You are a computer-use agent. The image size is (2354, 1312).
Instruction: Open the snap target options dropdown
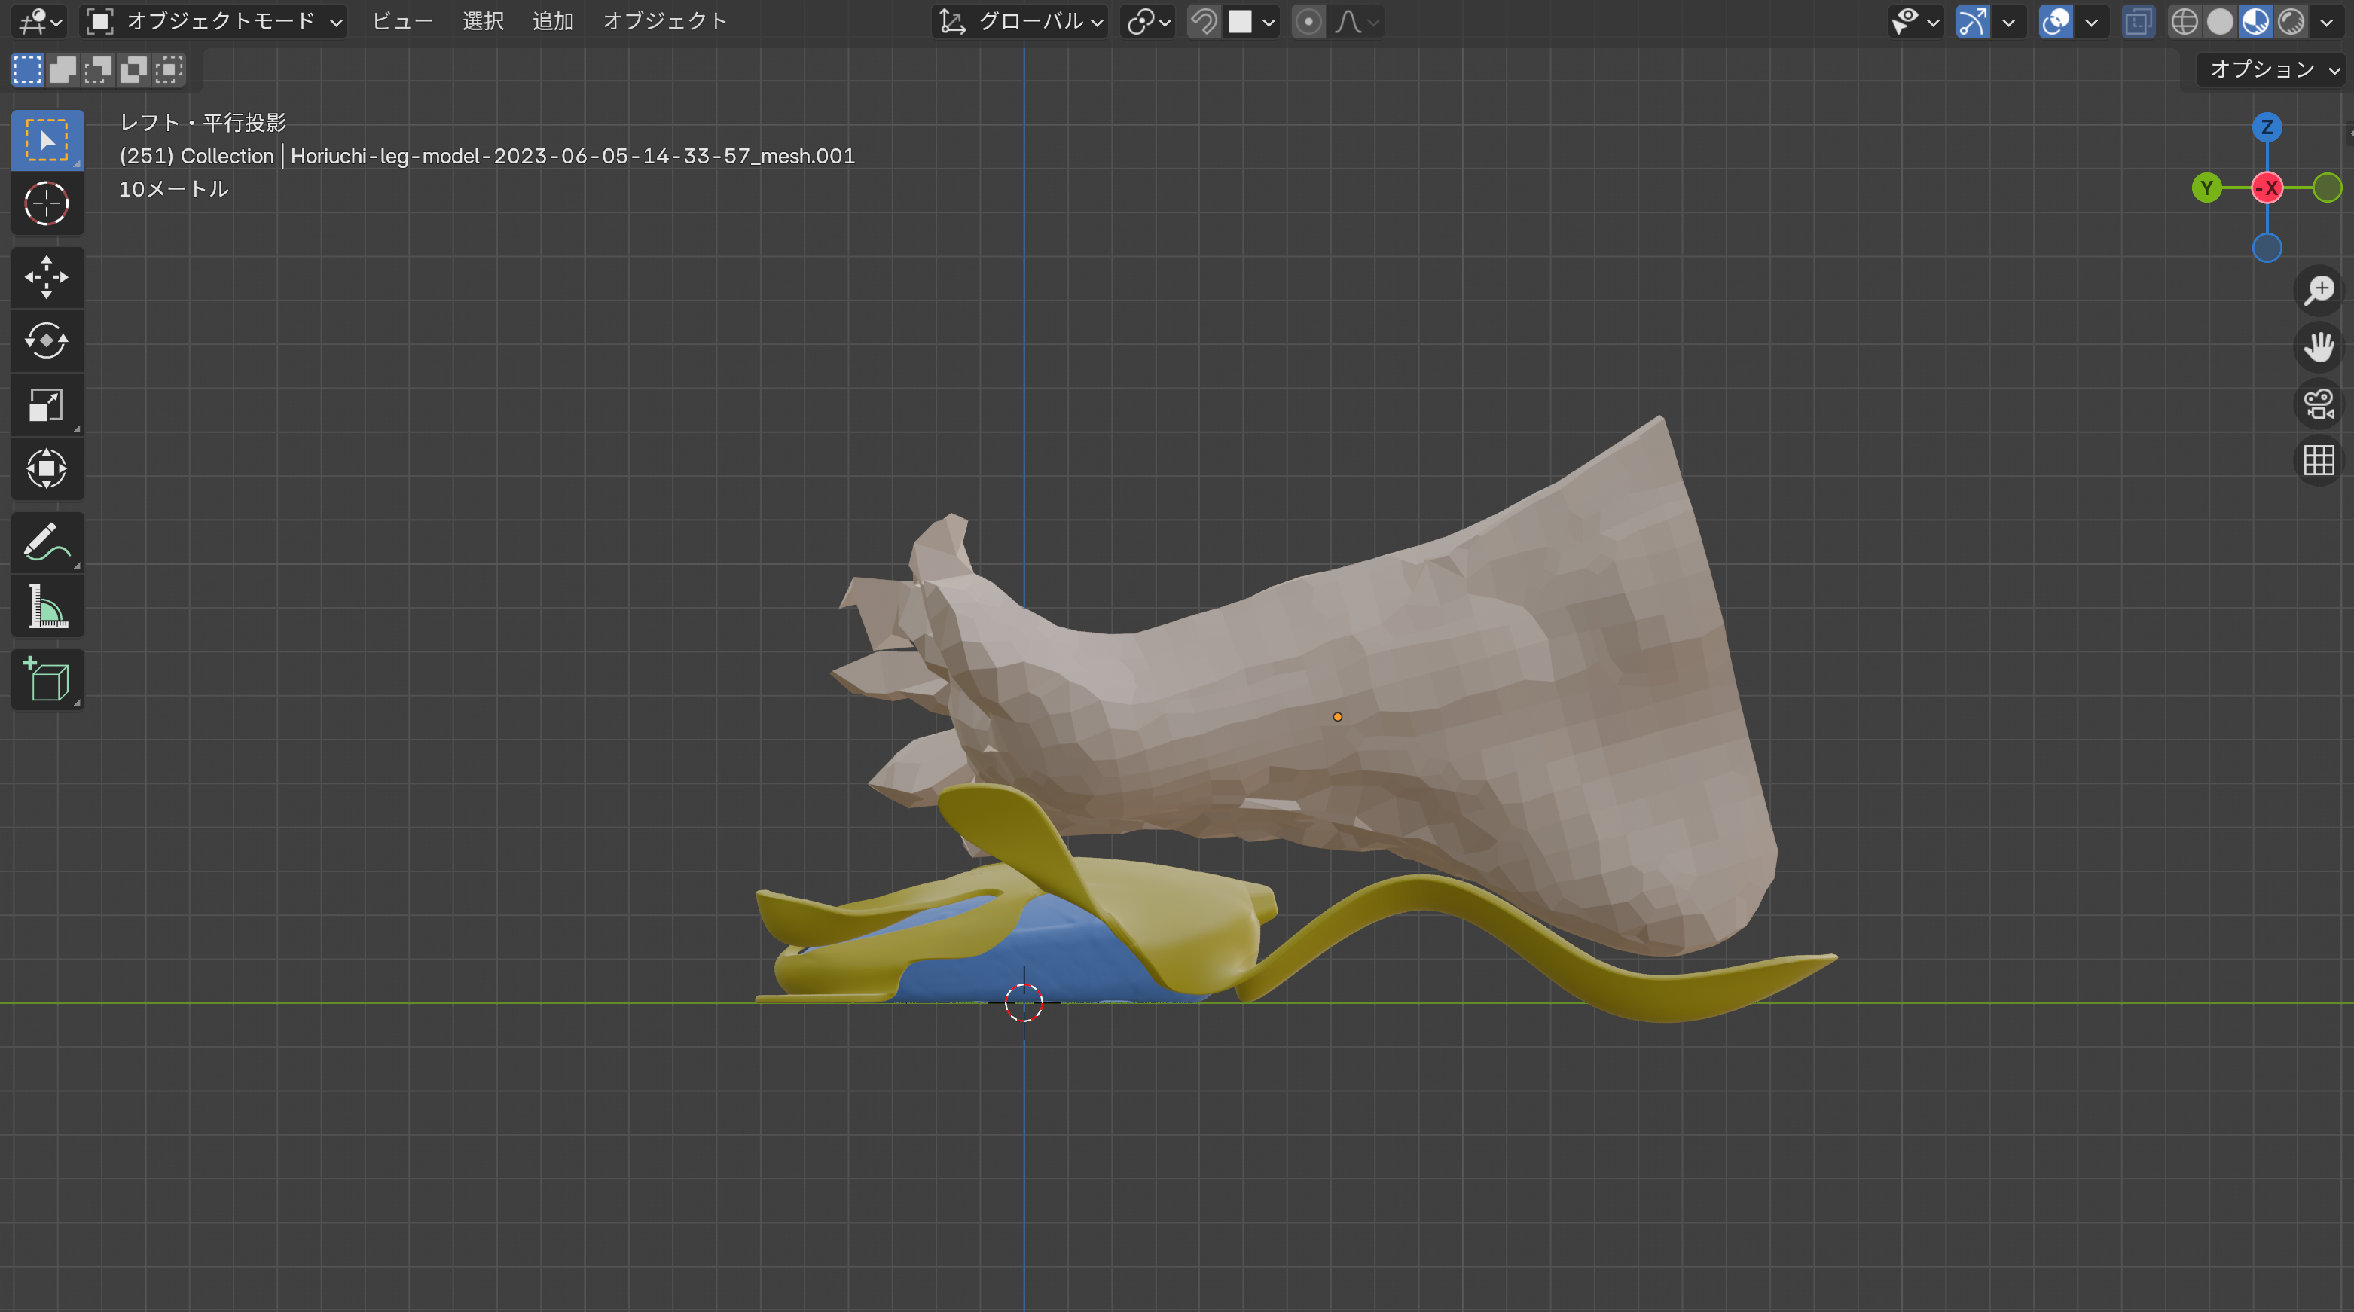(x=1252, y=21)
